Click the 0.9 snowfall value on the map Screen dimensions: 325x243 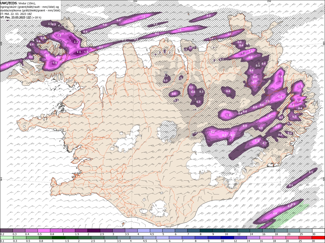(257, 141)
